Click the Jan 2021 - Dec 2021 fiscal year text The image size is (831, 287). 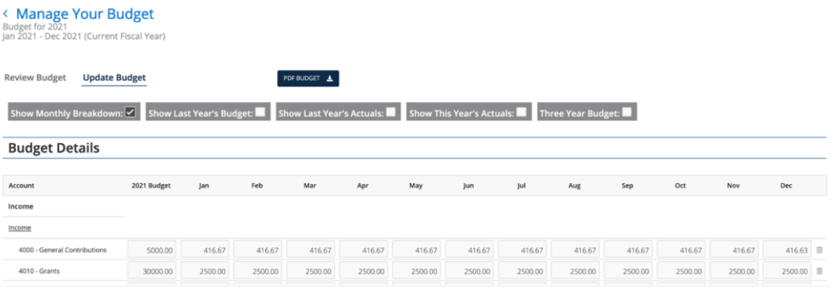tap(83, 36)
